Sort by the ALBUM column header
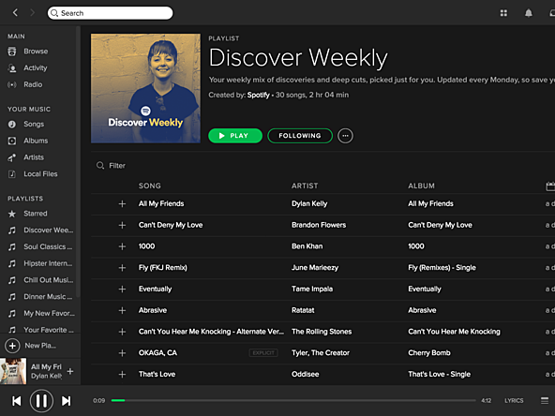 421,186
